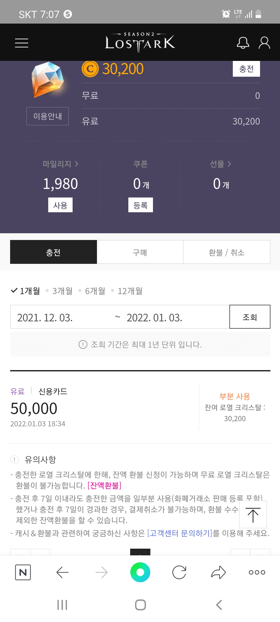Open user profile icon

(264, 43)
